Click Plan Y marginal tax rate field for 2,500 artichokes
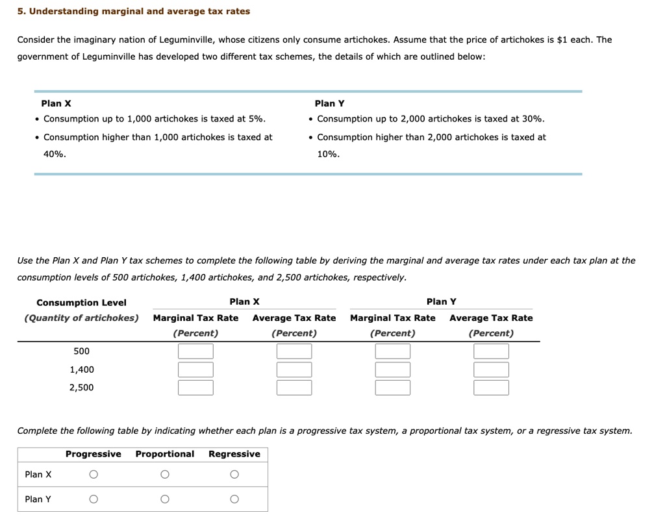Image resolution: width=665 pixels, height=517 pixels. tap(393, 387)
